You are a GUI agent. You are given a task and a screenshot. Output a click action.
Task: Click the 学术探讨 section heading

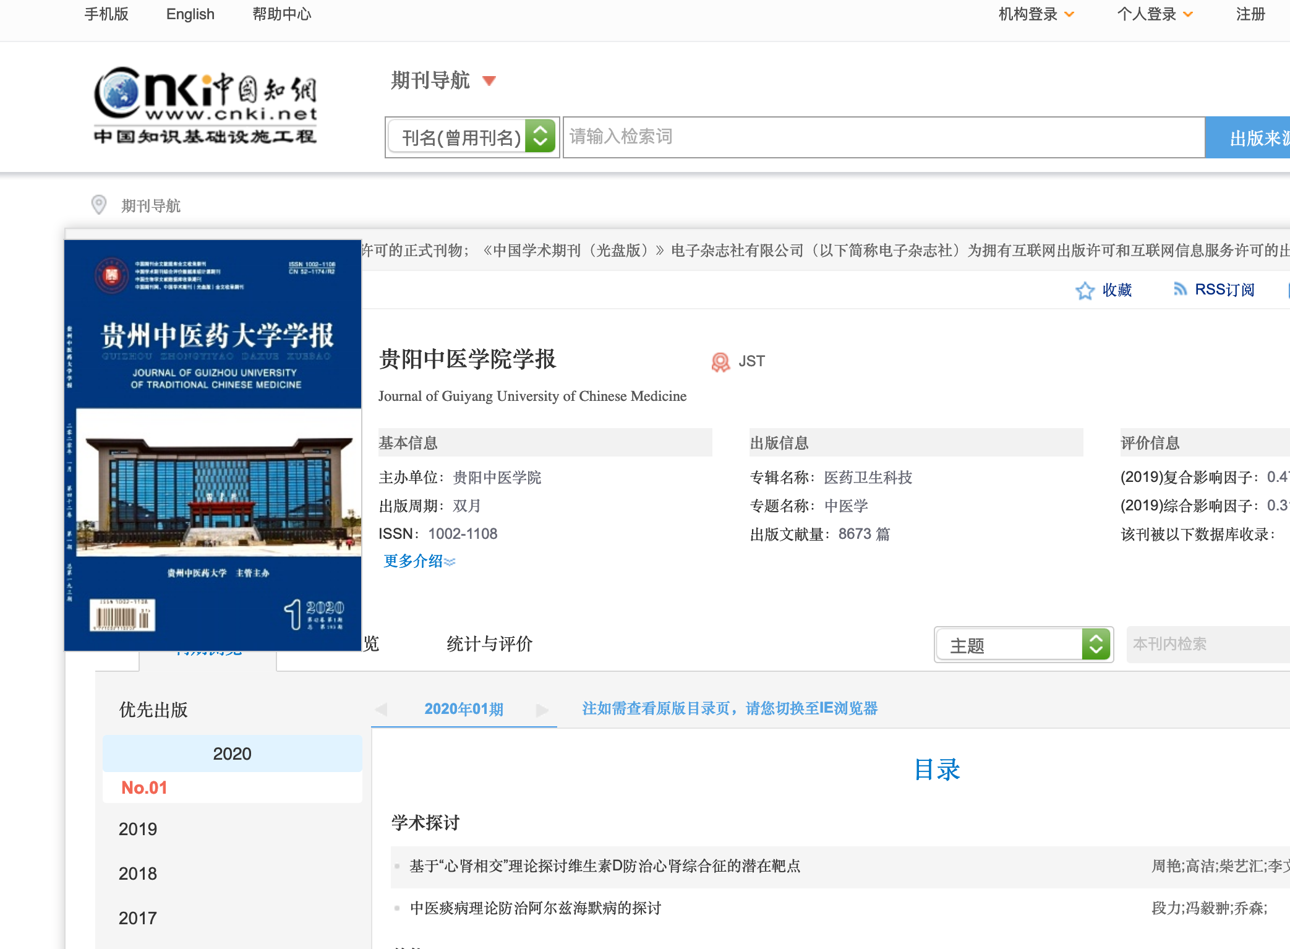click(425, 823)
